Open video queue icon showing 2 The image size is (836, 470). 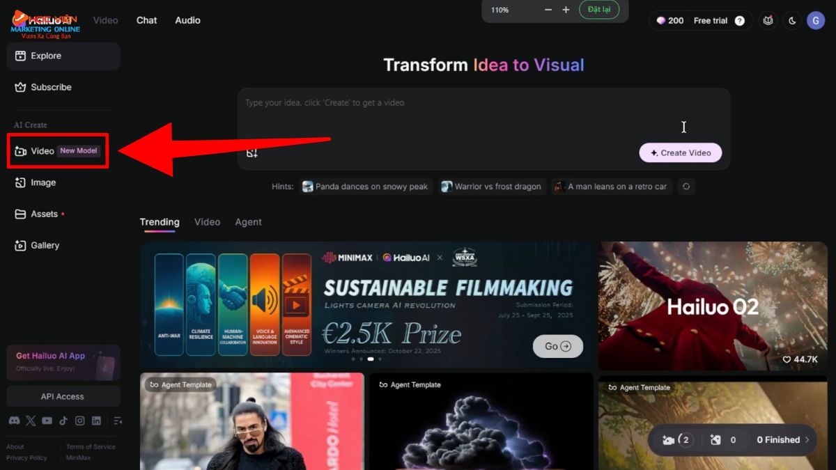click(x=677, y=440)
